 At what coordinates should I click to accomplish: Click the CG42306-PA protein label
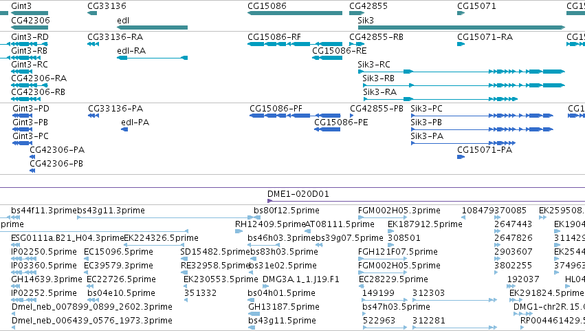[x=57, y=150]
